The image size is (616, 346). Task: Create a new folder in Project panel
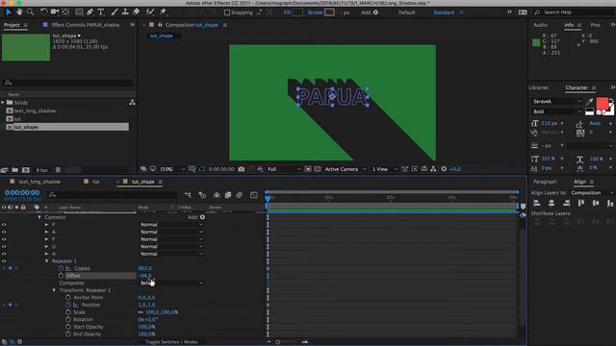(15, 170)
